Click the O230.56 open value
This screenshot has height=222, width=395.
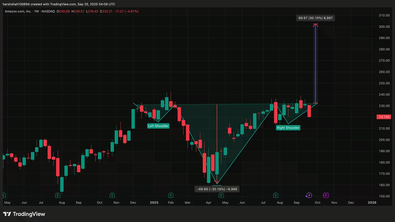(63, 11)
